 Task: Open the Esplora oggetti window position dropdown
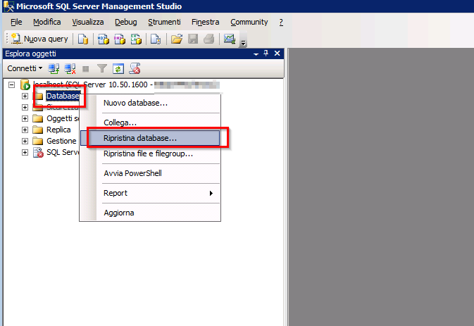tap(256, 54)
